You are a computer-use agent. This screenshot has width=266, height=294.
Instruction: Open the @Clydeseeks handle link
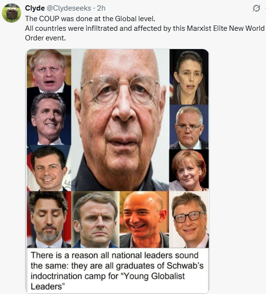pos(69,8)
